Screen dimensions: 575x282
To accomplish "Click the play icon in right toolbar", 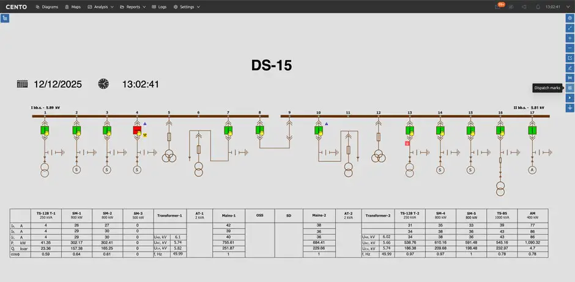I will (x=569, y=98).
